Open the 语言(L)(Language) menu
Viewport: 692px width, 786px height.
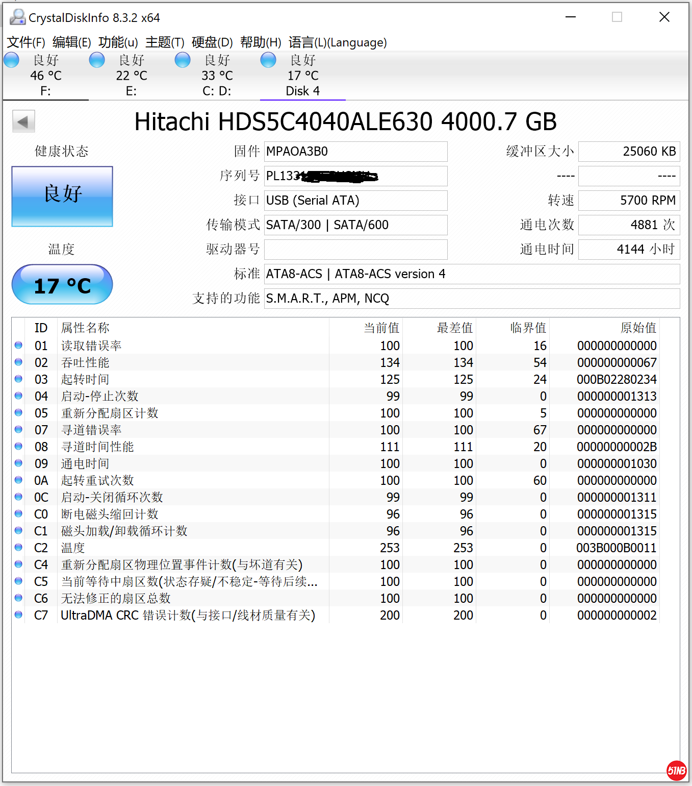coord(338,42)
